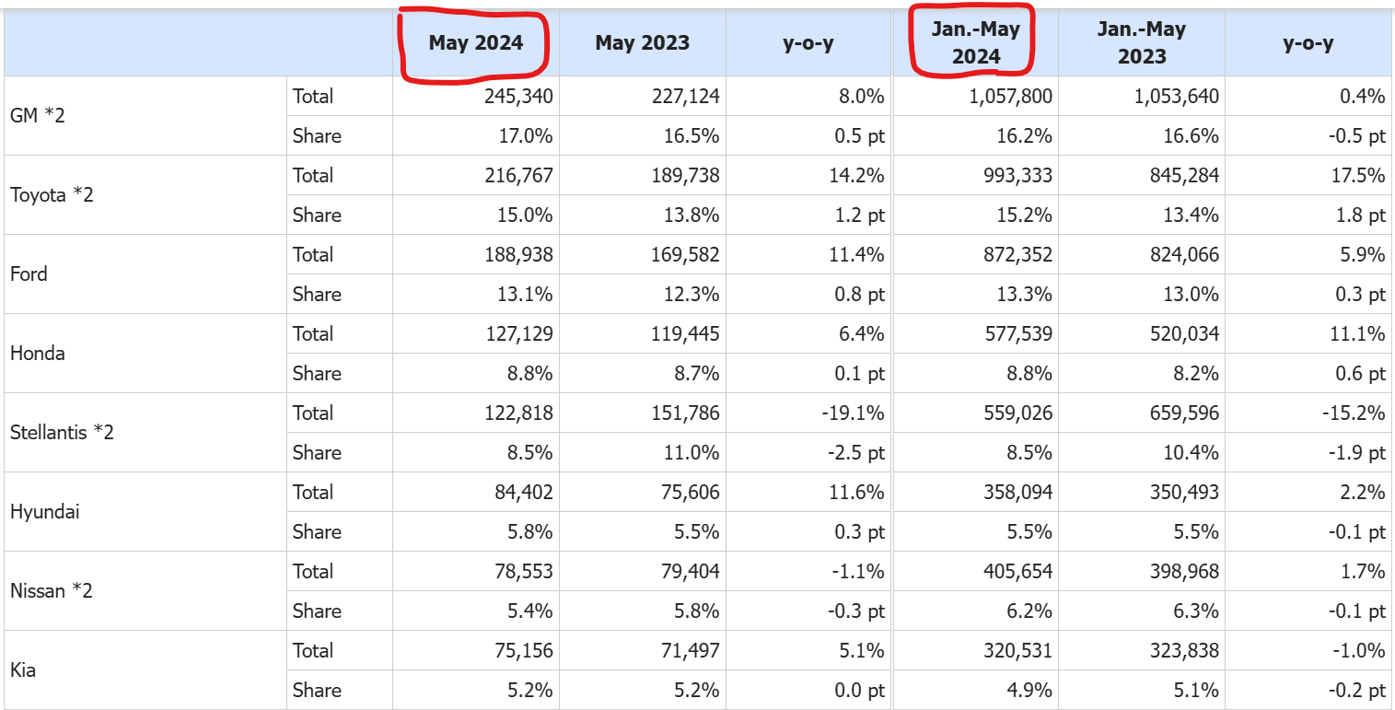
Task: Select the Toyota *2 row label
Action: pos(52,195)
